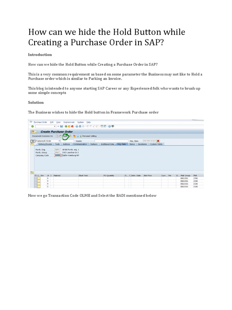The image size is (232, 310).
Task: Click the Personal Setting button
Action: tap(88, 136)
